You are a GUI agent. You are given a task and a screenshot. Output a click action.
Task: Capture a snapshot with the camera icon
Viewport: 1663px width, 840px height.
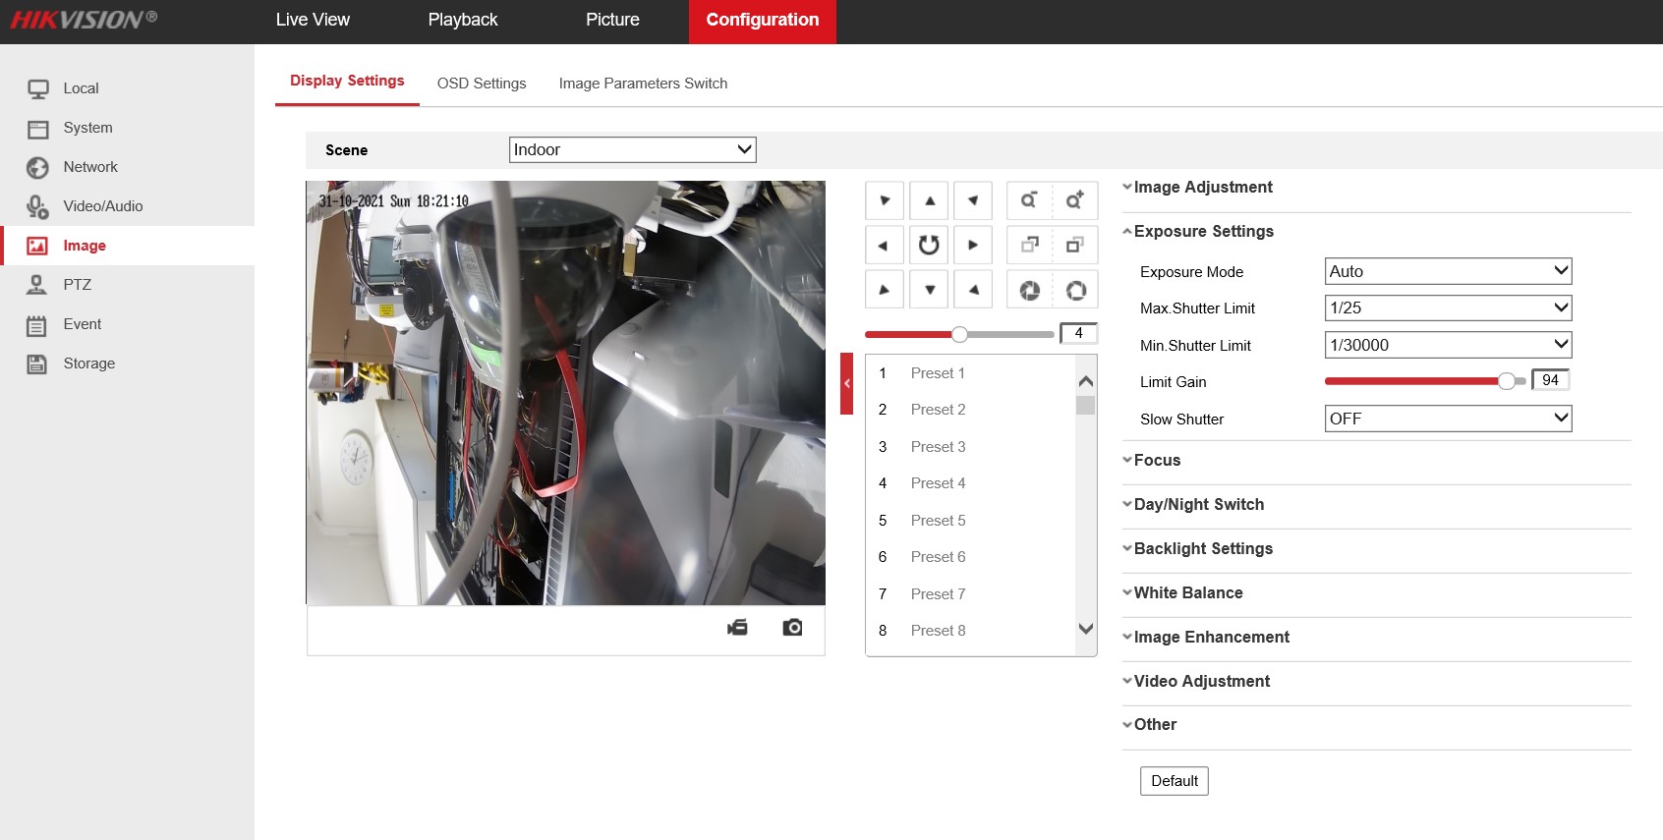[792, 627]
